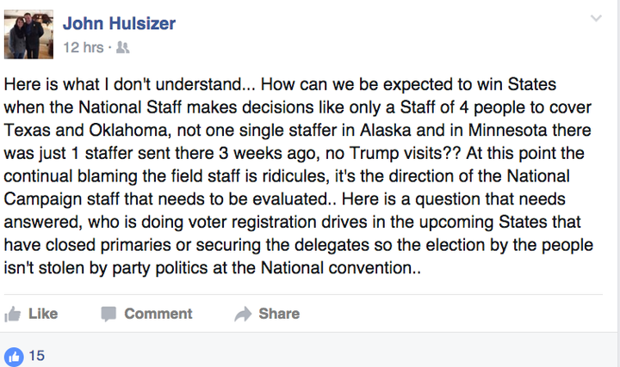Open John Hulsizer's profile photo
Viewport: 620px width, 367px height.
[x=28, y=34]
